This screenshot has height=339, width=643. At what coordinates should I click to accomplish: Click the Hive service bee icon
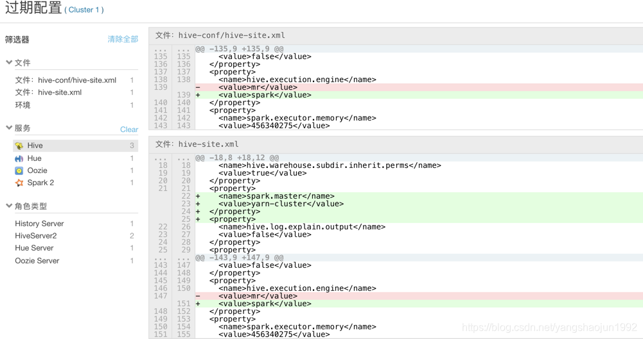coord(19,146)
